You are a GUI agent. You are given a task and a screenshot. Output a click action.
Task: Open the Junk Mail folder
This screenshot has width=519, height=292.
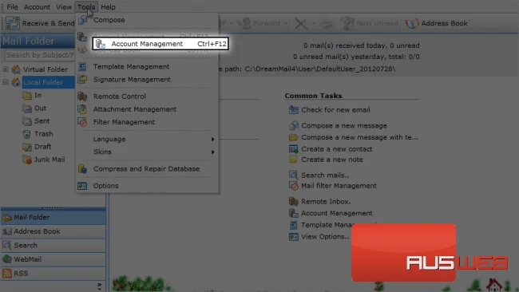point(50,160)
